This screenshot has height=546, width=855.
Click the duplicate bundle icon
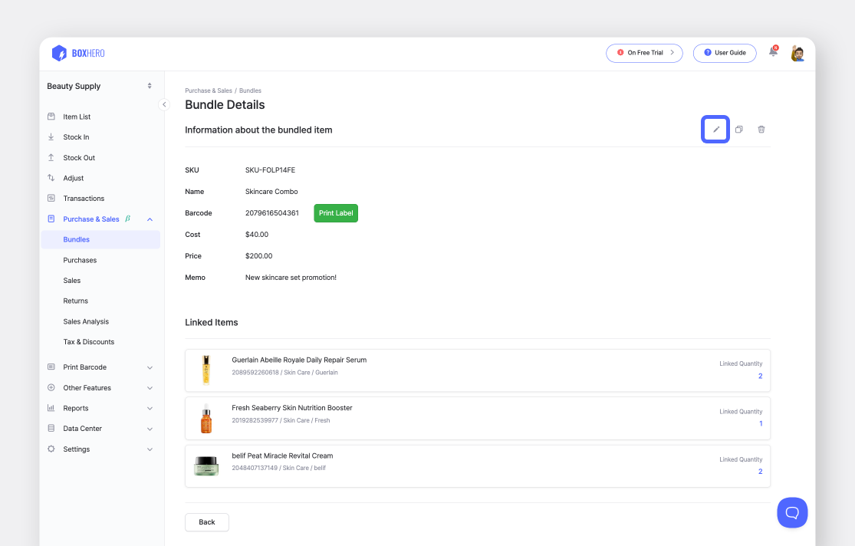738,129
